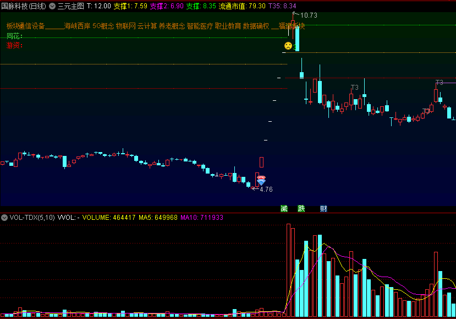Click the green 同花: label
Image resolution: width=456 pixels, height=319 pixels.
(14, 36)
